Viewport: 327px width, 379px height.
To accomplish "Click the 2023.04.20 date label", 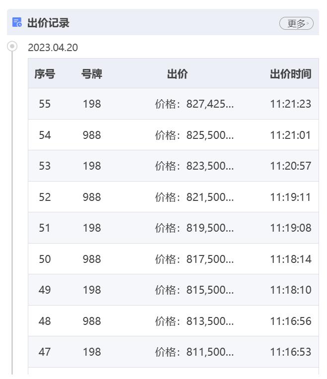I will point(53,48).
